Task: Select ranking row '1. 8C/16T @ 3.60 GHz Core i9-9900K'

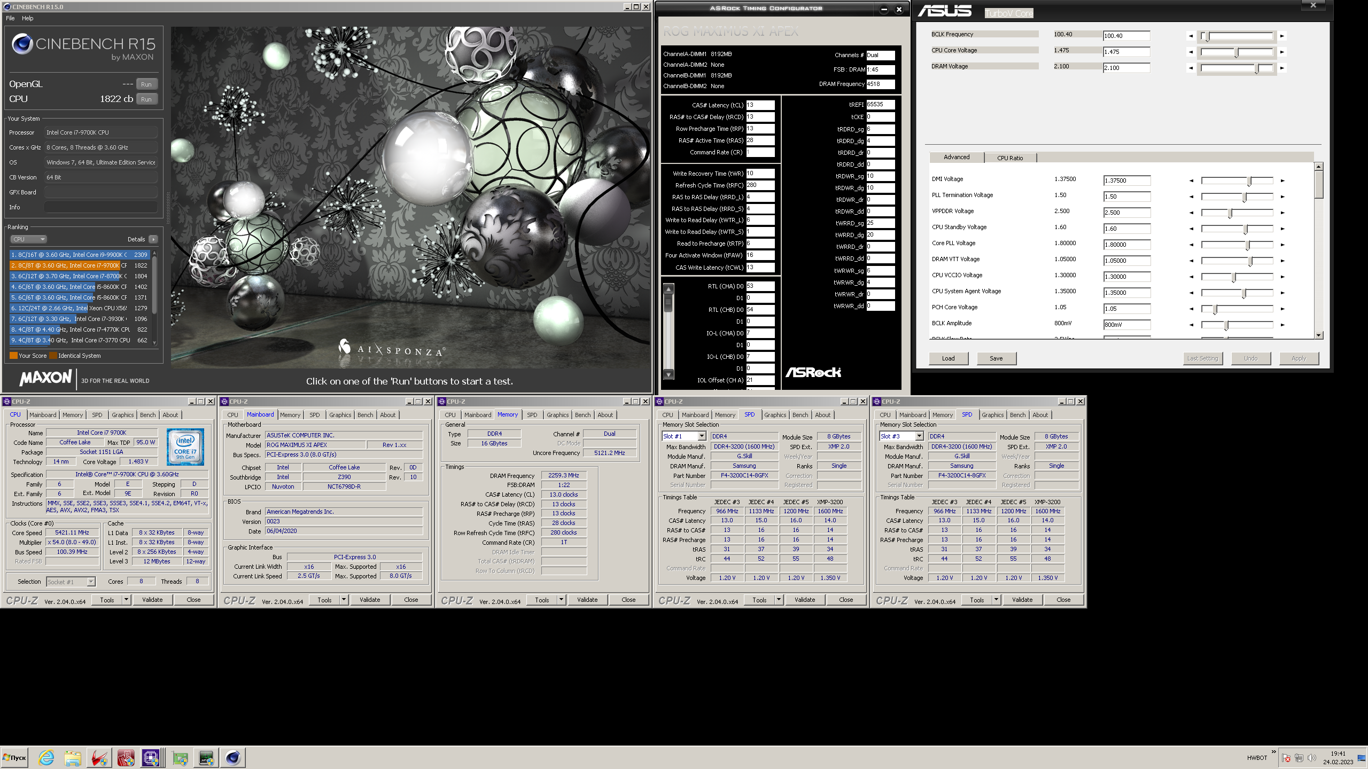Action: [79, 255]
